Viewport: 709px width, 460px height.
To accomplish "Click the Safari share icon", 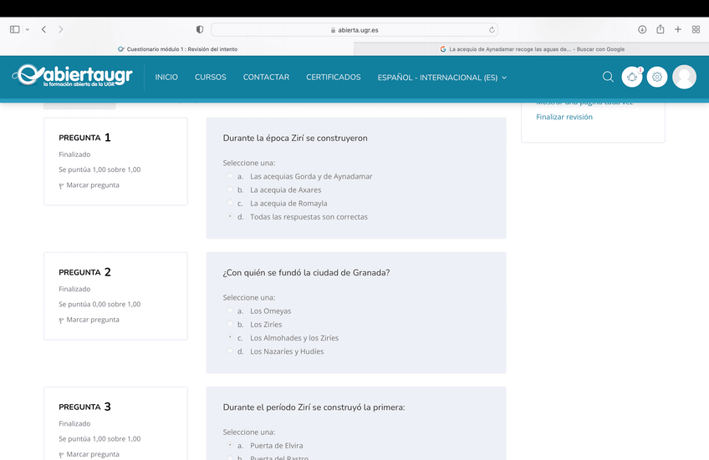I will 661,29.
